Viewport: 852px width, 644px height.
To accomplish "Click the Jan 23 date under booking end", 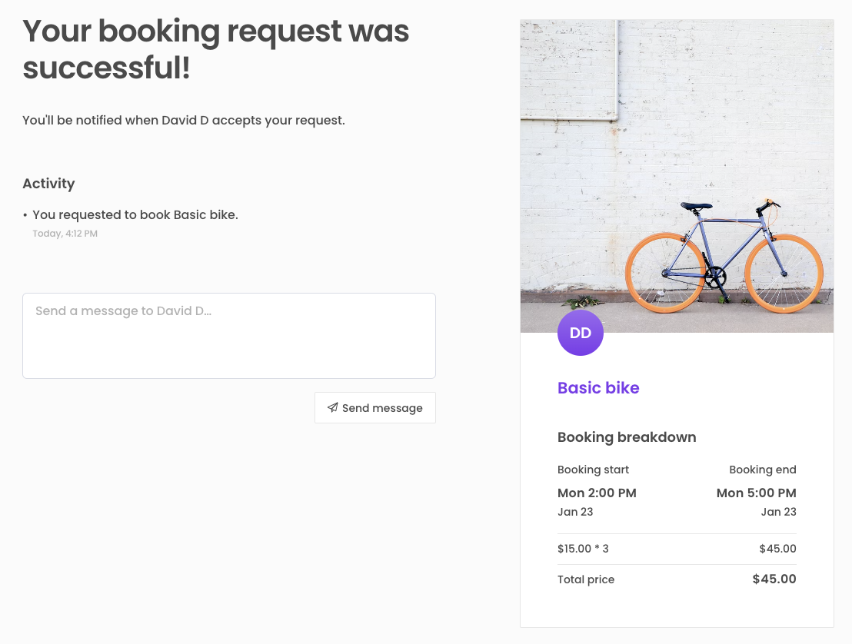I will tap(778, 512).
